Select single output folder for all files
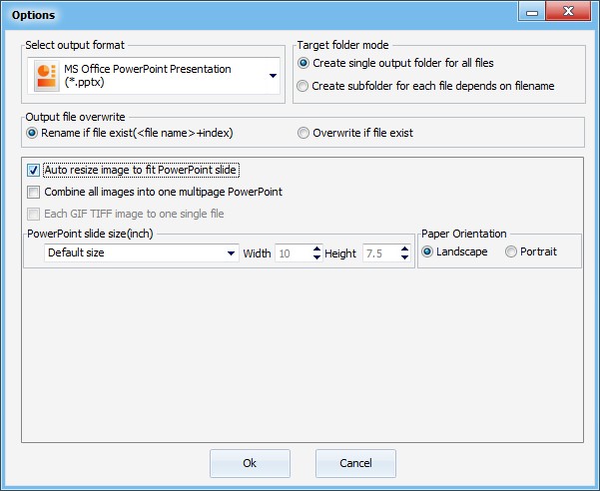The image size is (600, 491). (303, 63)
